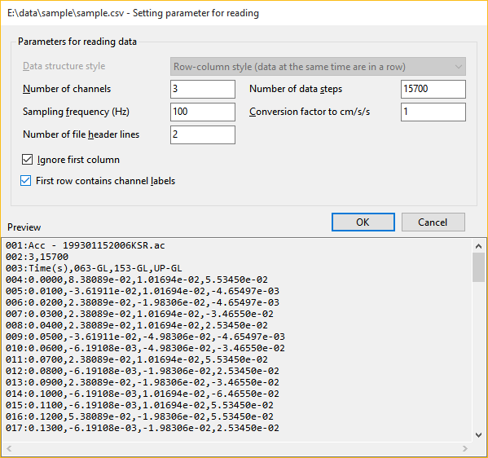Click the preview scroll down arrow

479,434
